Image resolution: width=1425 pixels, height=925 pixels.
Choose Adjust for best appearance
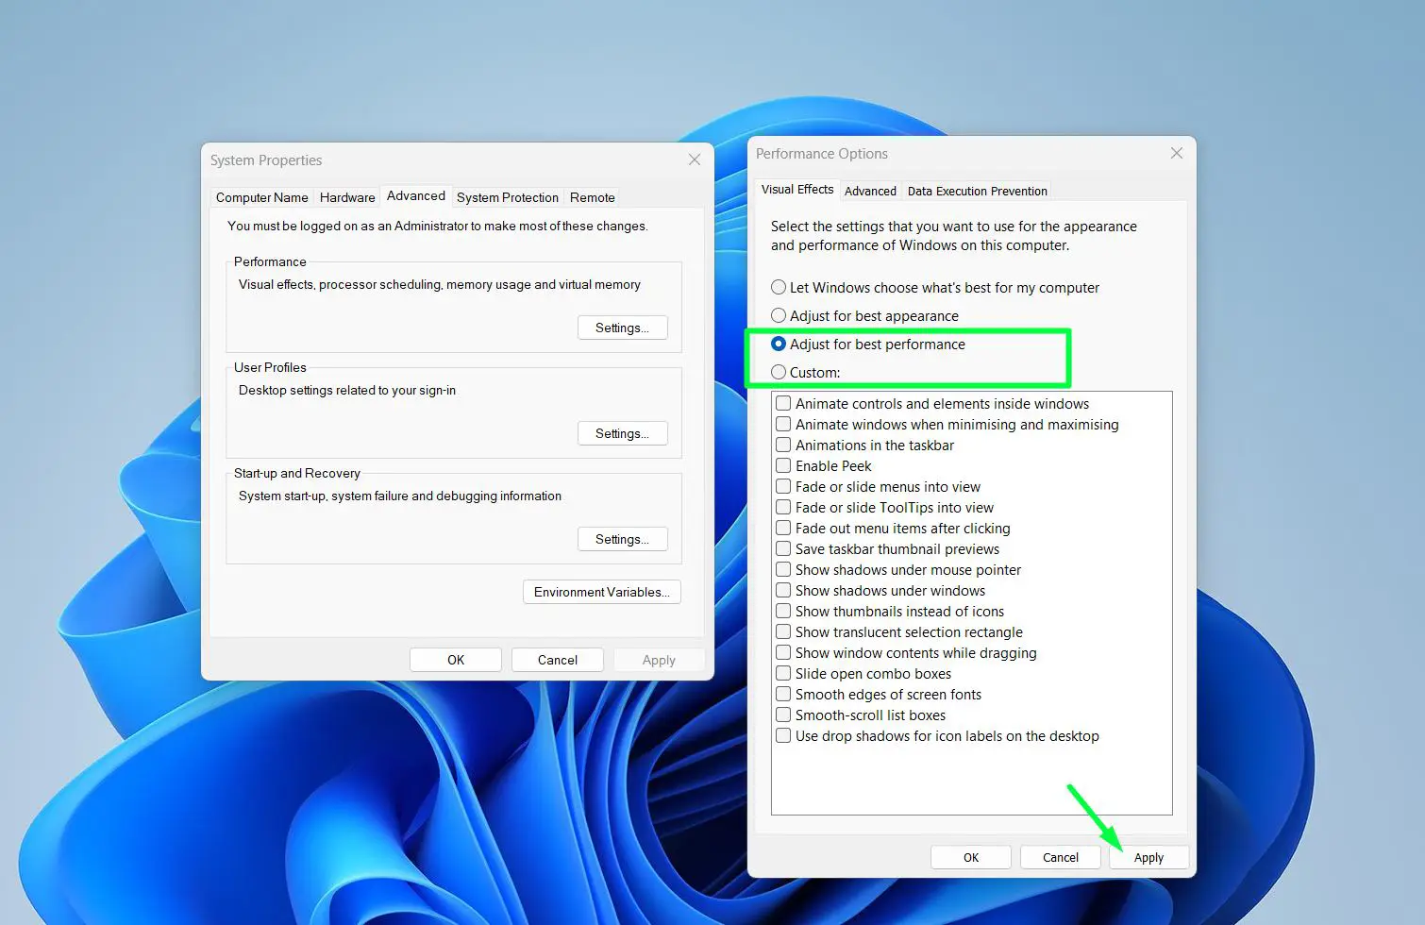[x=778, y=315]
